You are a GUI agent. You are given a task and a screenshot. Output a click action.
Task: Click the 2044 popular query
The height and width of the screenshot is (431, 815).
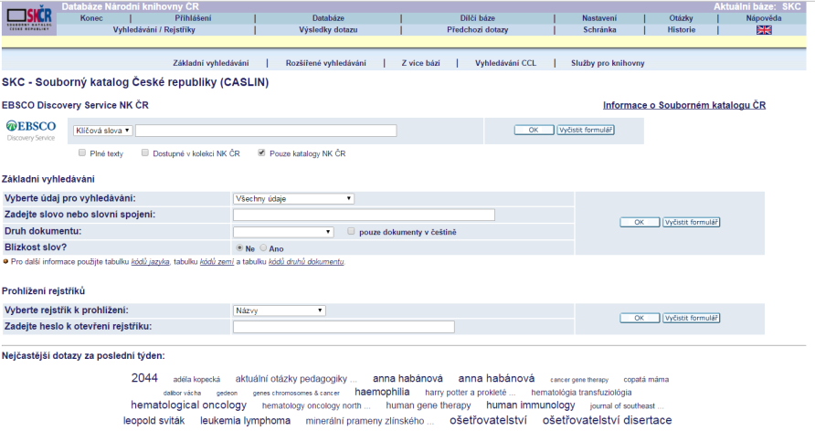pos(144,378)
